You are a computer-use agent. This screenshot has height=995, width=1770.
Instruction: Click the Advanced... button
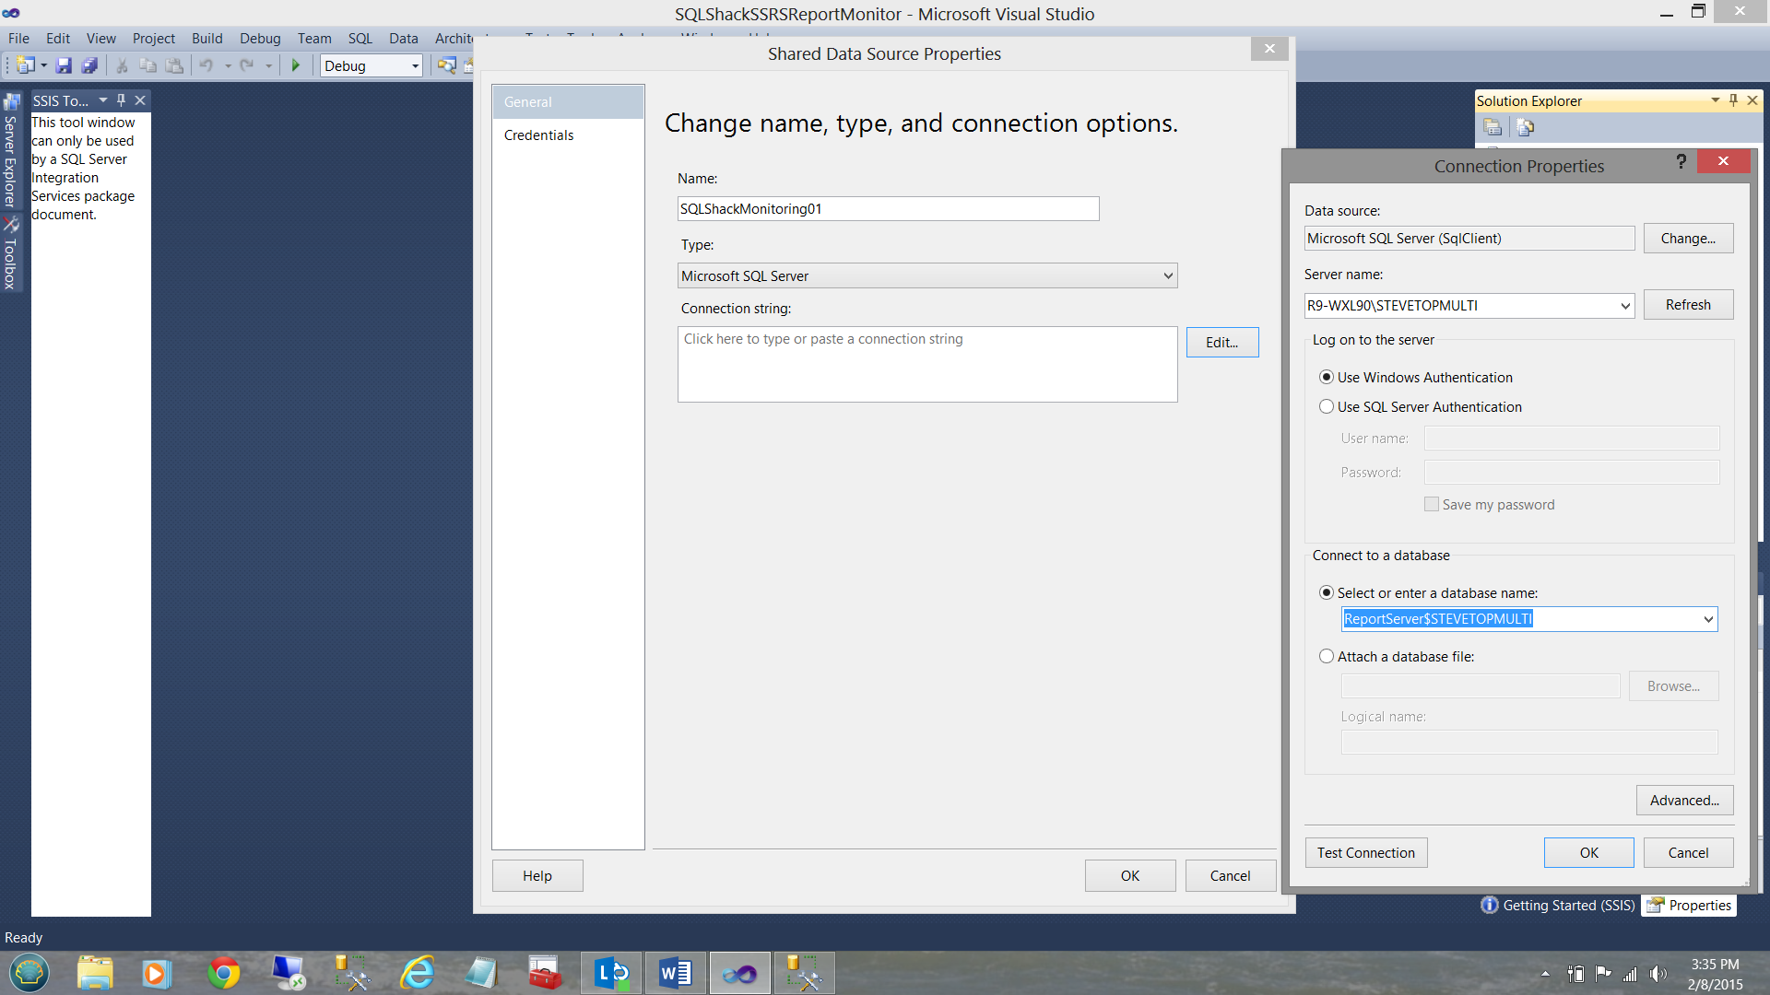[1684, 801]
